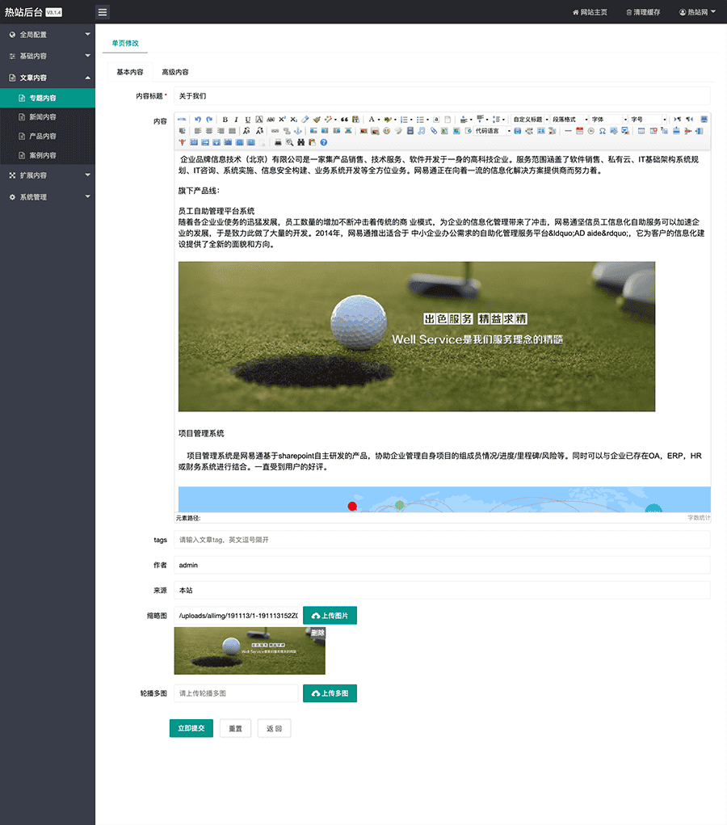This screenshot has height=825, width=727.
Task: Open 网站主页 link in header
Action: (x=590, y=12)
